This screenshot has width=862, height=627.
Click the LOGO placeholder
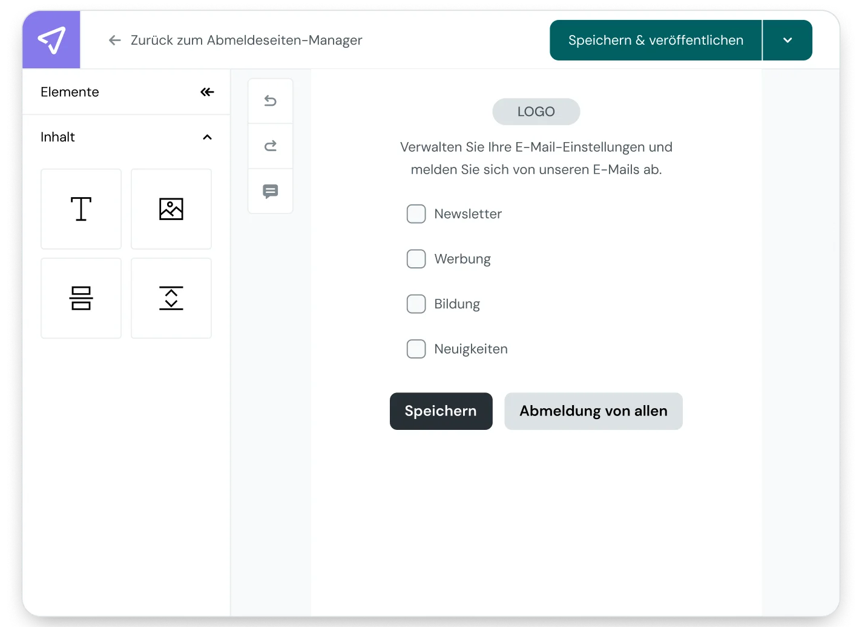[x=536, y=111]
